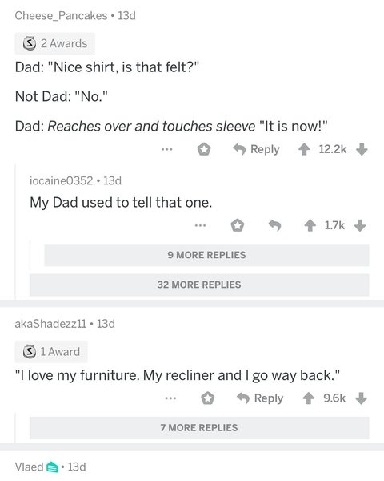Downvote iocaine0352's reply

click(x=360, y=225)
